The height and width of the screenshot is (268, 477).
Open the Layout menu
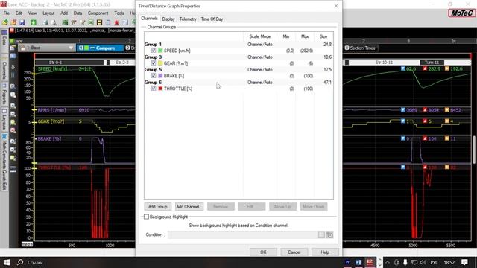pos(48,13)
